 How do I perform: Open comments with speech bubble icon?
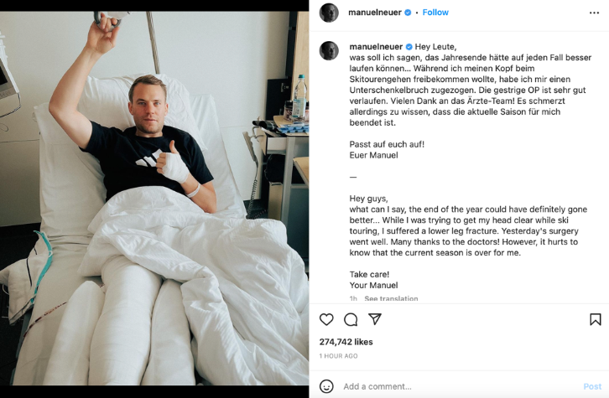(351, 319)
